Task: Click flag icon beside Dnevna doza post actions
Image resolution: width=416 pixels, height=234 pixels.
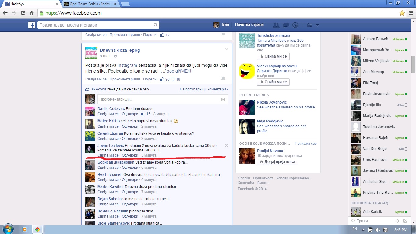Action: pos(223,79)
